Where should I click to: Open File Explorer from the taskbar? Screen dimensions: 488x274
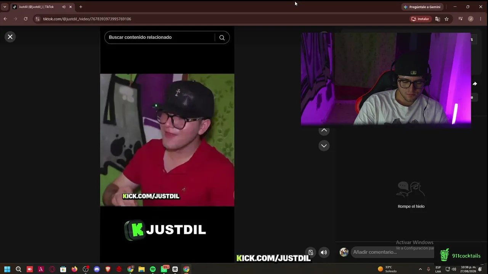point(141,269)
